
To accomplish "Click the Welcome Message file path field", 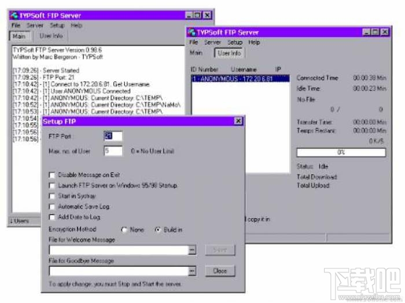I will (x=119, y=250).
